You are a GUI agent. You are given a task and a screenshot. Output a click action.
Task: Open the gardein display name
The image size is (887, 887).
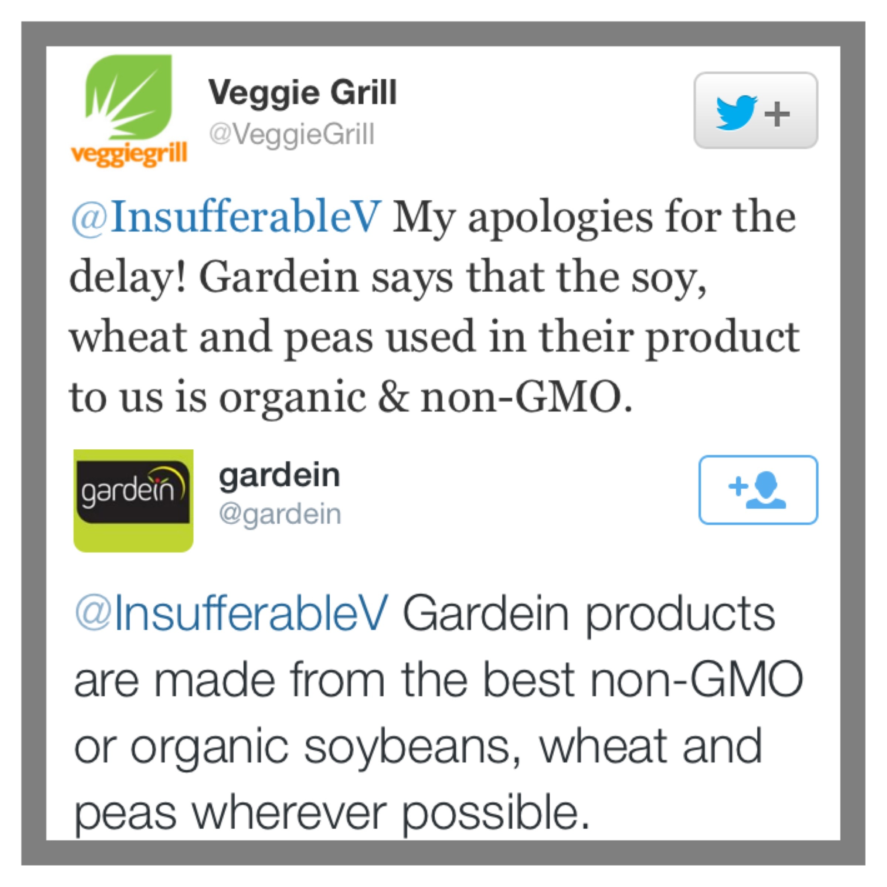(279, 476)
